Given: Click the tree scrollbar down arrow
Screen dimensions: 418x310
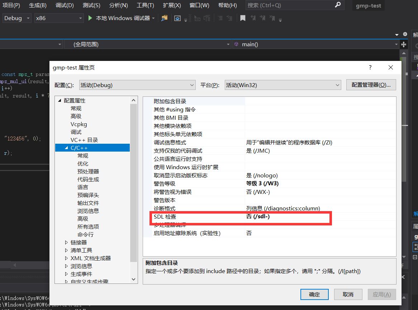Looking at the screenshot, I should click(x=134, y=279).
